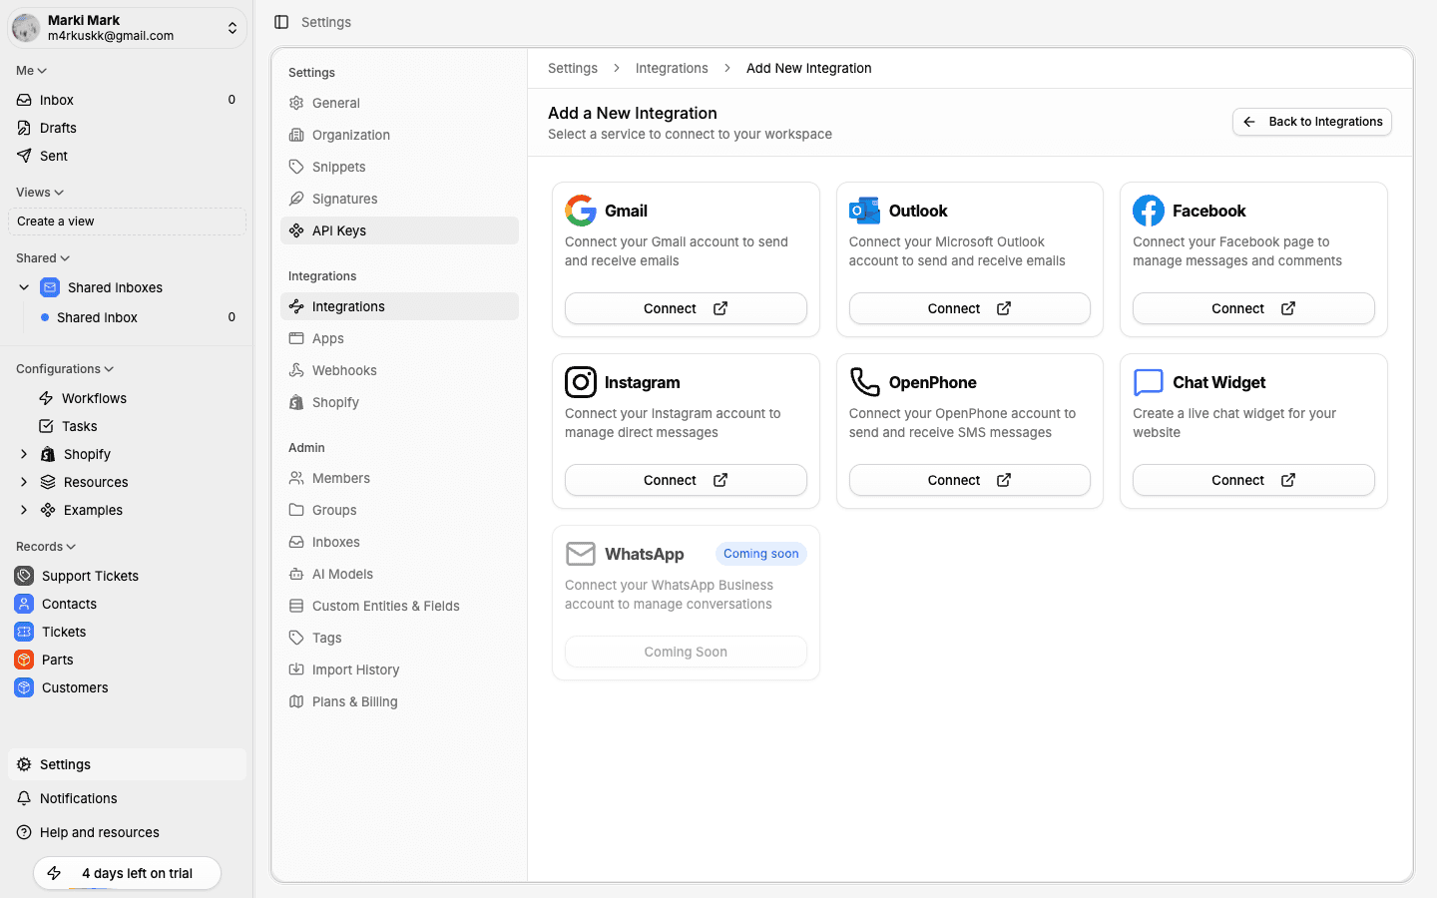Click the Sent paper plane icon
The height and width of the screenshot is (898, 1437).
24,156
